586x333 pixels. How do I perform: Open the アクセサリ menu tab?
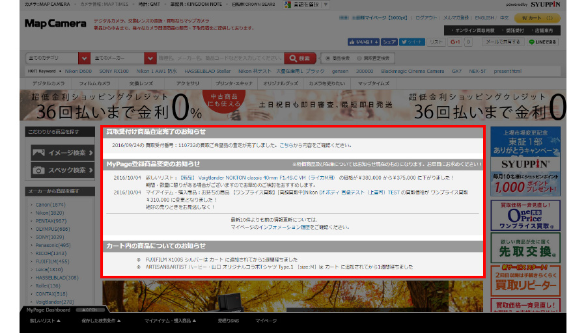click(188, 83)
